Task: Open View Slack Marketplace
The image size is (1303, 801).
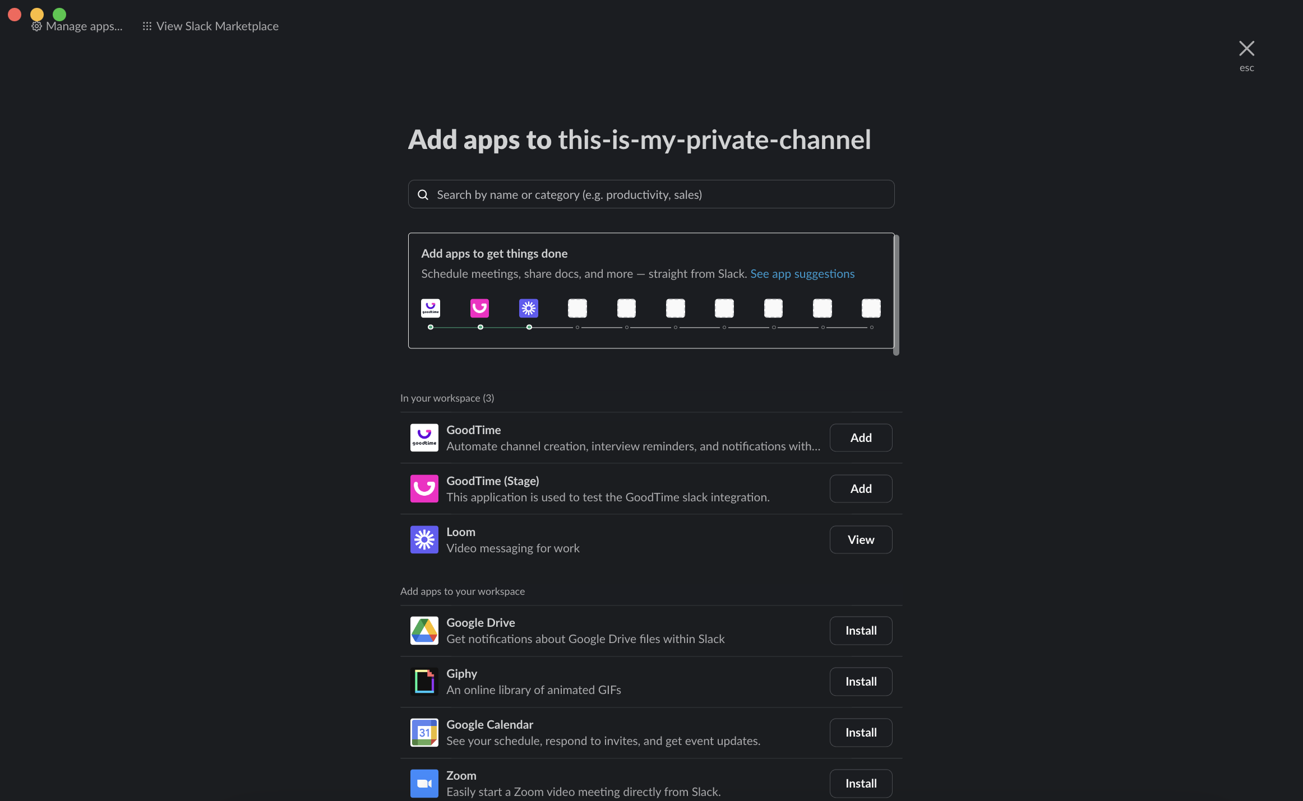Action: tap(211, 26)
